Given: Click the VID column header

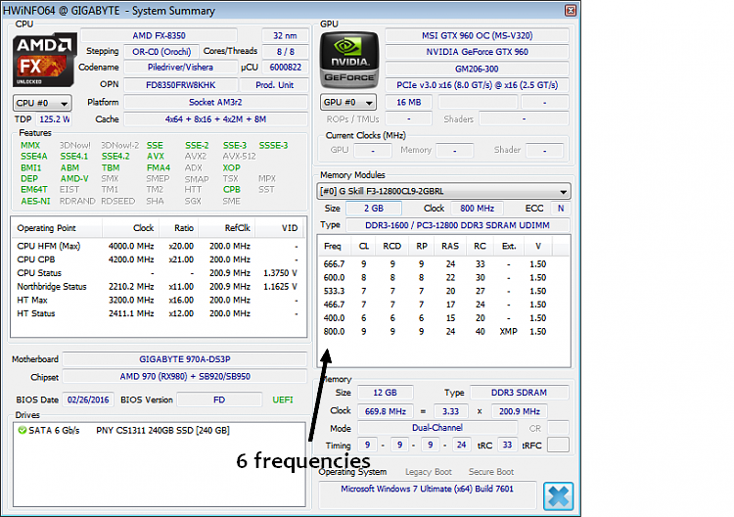Looking at the screenshot, I should point(281,228).
